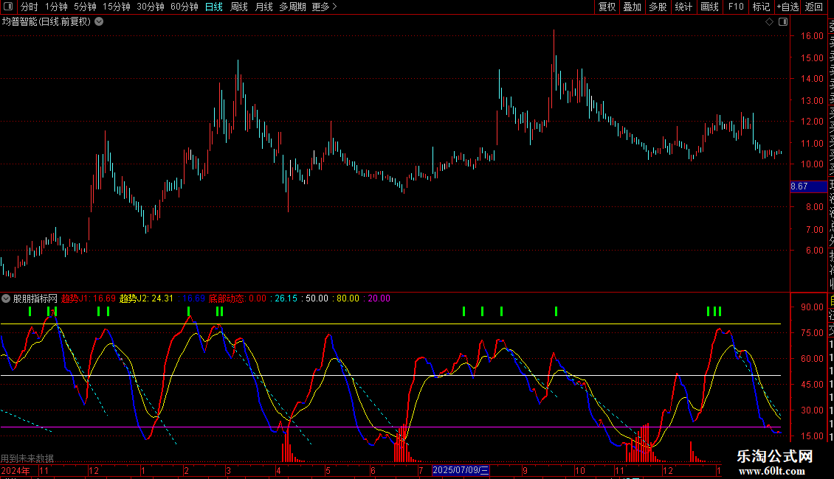Screen dimensions: 834x479
Task: Click the 均普智能(日线.前复权) title
Action: pos(46,22)
